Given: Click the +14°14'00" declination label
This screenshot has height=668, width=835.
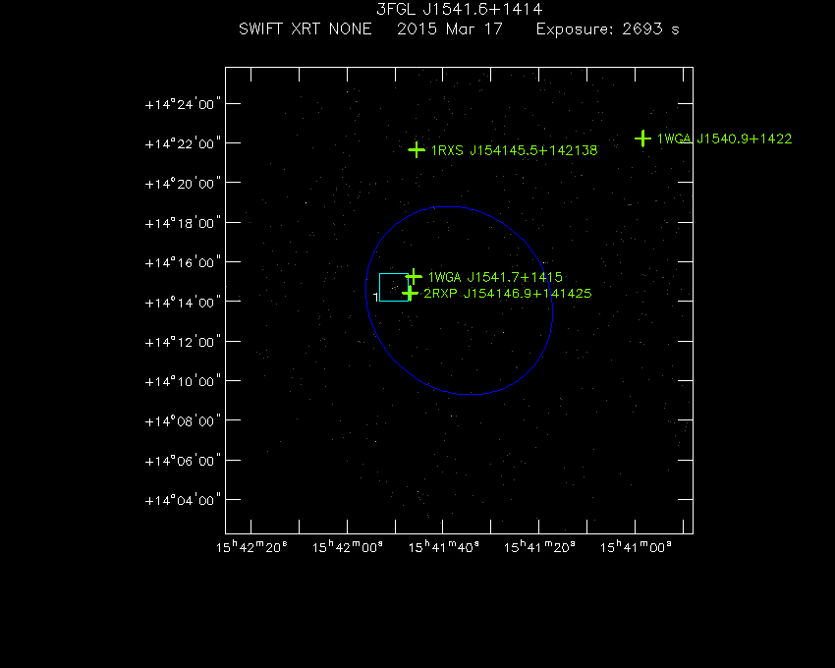Looking at the screenshot, I should [x=183, y=303].
